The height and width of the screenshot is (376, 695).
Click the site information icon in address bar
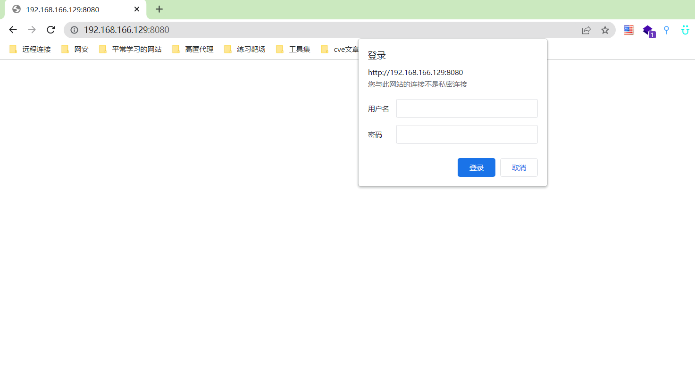(x=74, y=30)
